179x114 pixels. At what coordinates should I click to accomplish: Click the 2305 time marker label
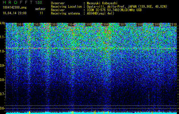[x=88, y=25]
